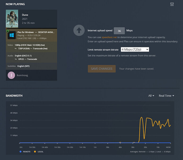
Task: Click the 46 Mbps axis label
Action: [14, 113]
